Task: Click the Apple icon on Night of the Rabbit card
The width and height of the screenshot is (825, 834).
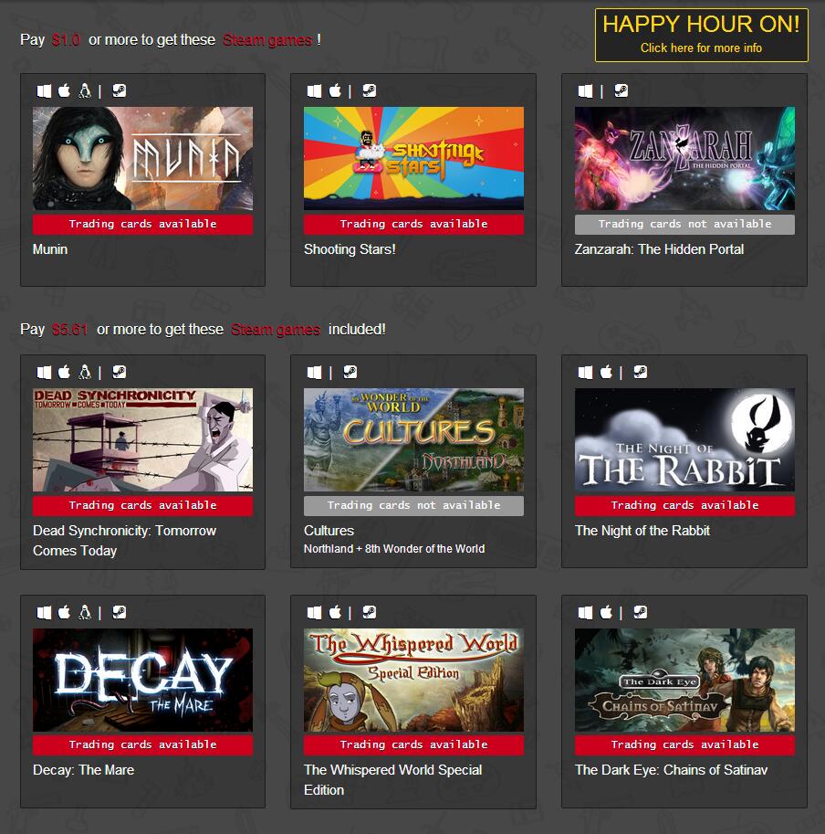Action: pos(606,372)
